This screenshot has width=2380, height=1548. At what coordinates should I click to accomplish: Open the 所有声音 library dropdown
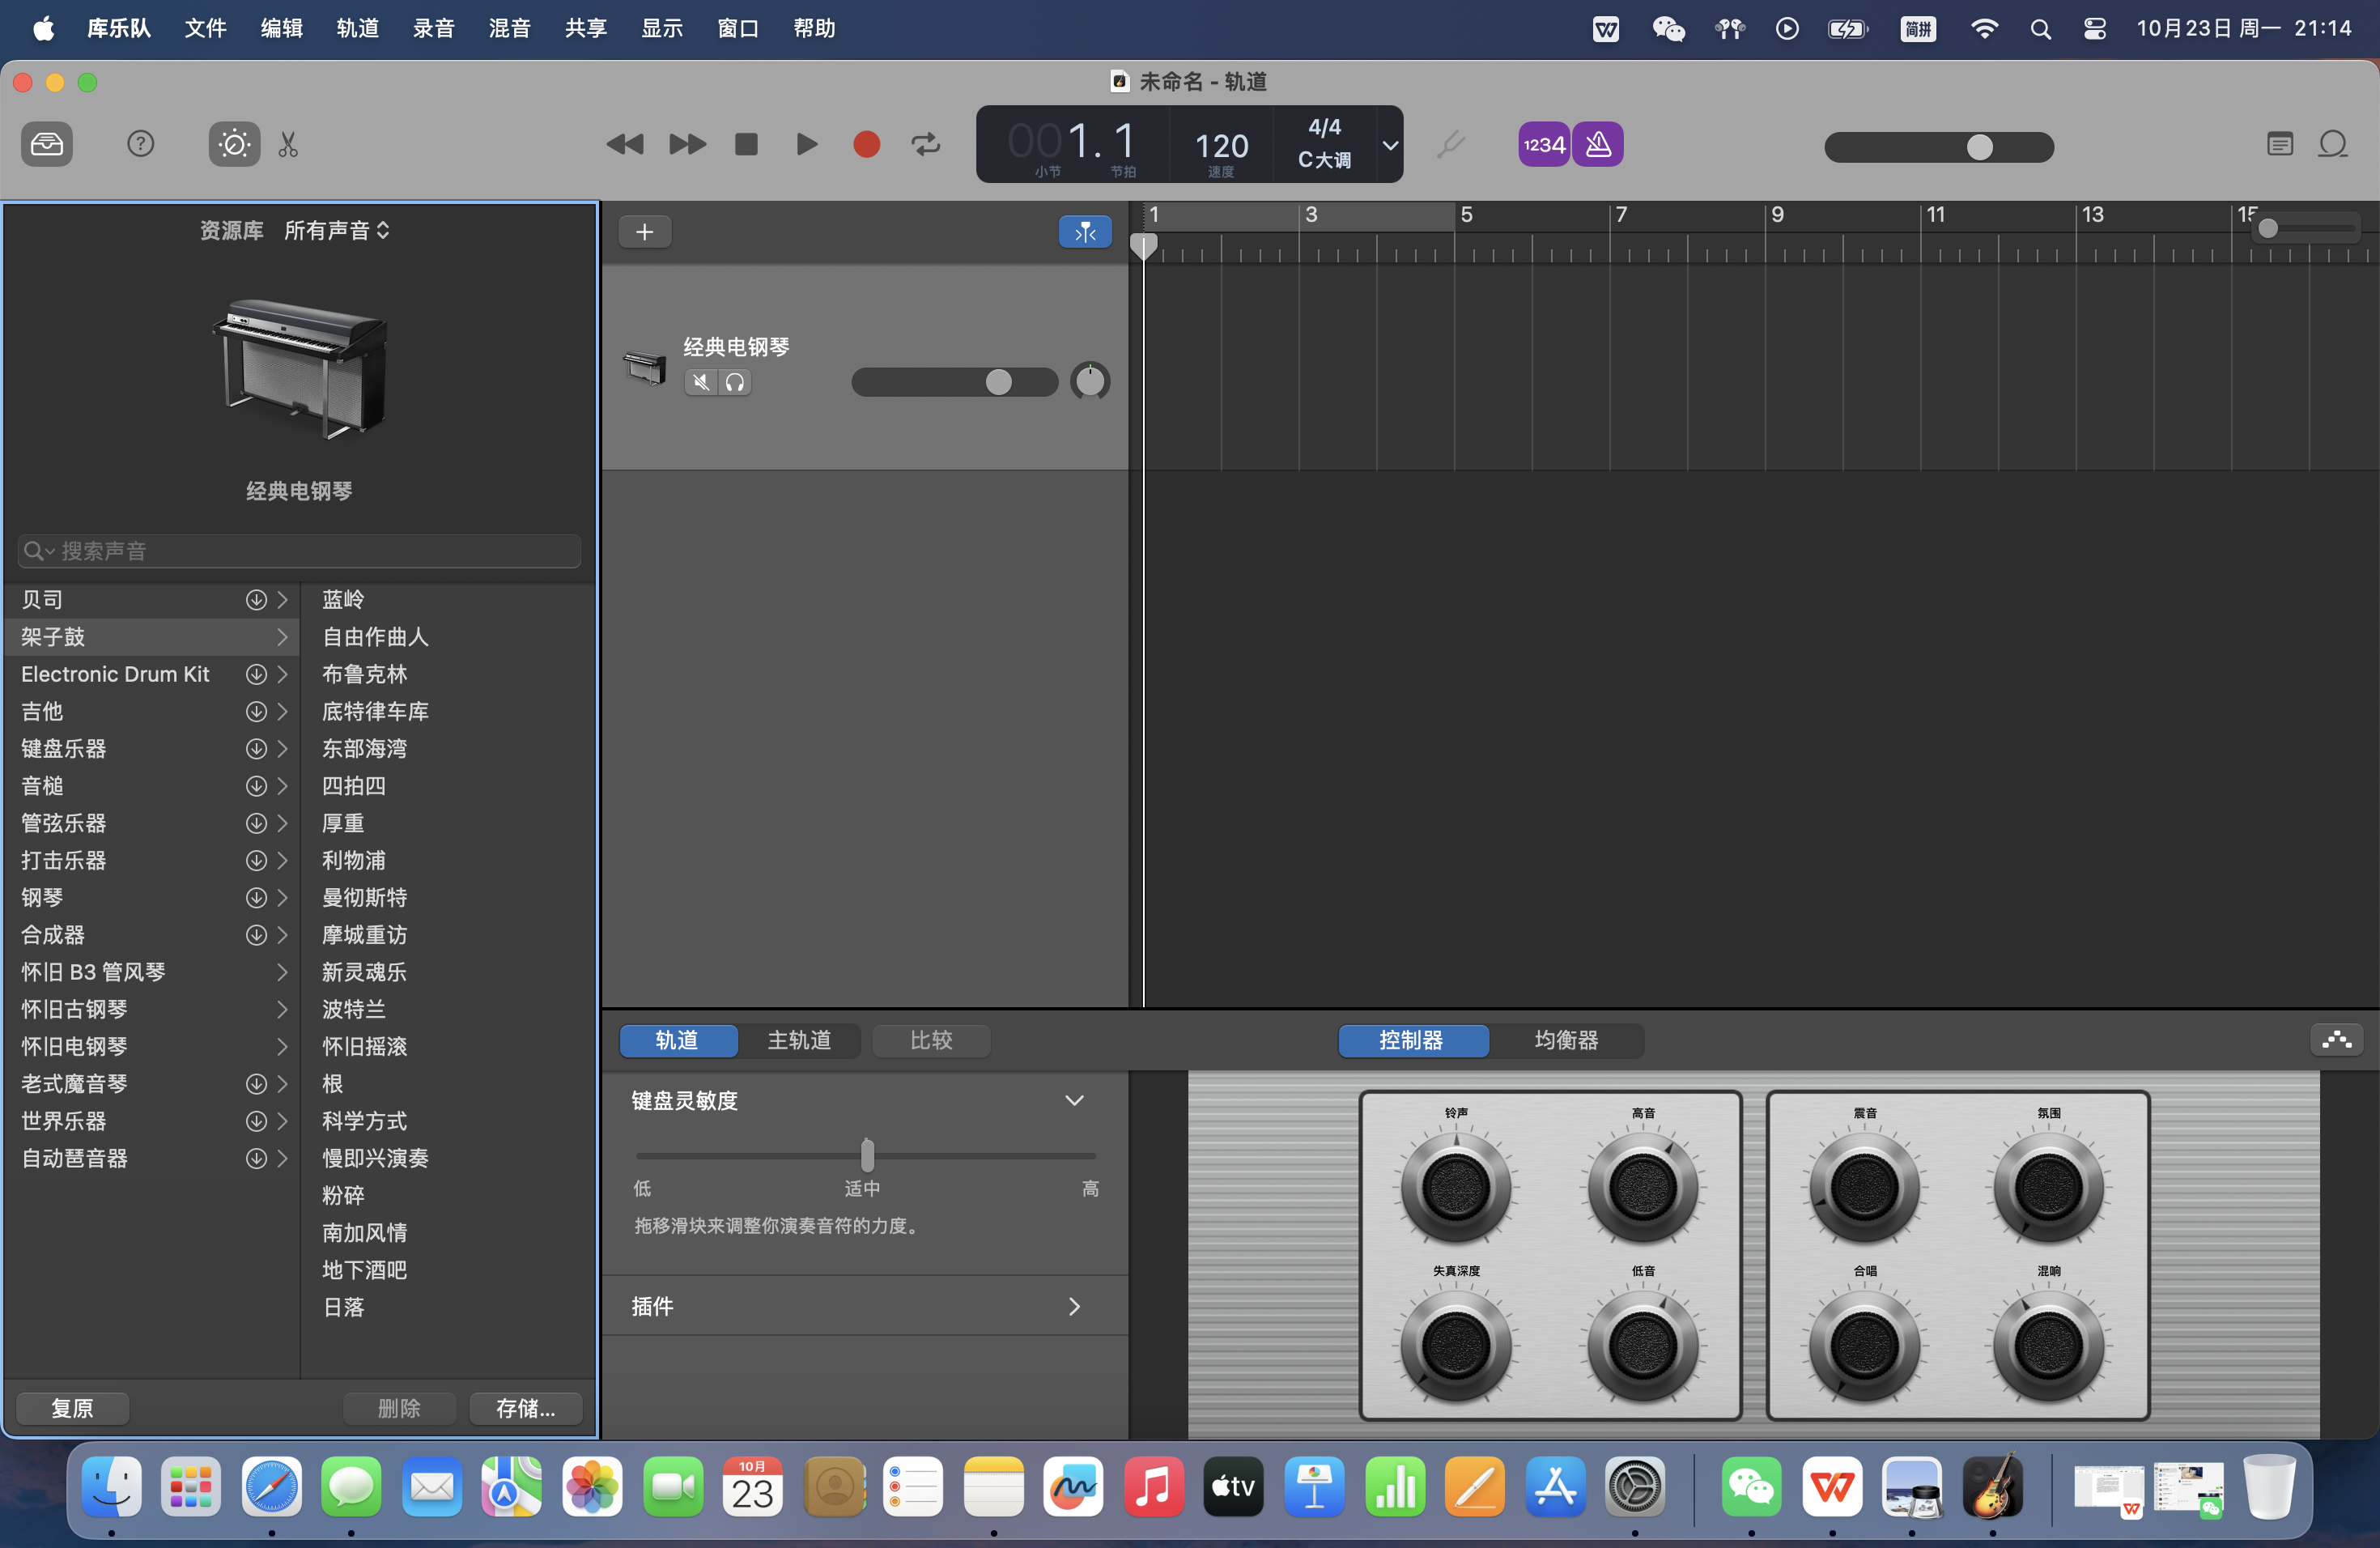click(336, 231)
